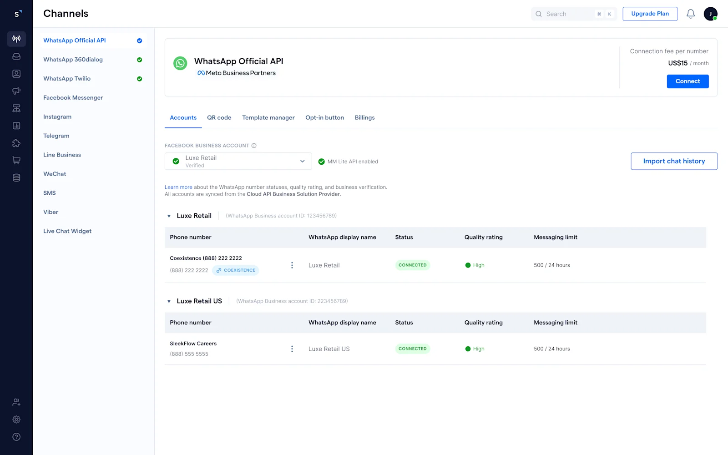Select Live Chat Widget channel
Image resolution: width=728 pixels, height=455 pixels.
point(93,232)
